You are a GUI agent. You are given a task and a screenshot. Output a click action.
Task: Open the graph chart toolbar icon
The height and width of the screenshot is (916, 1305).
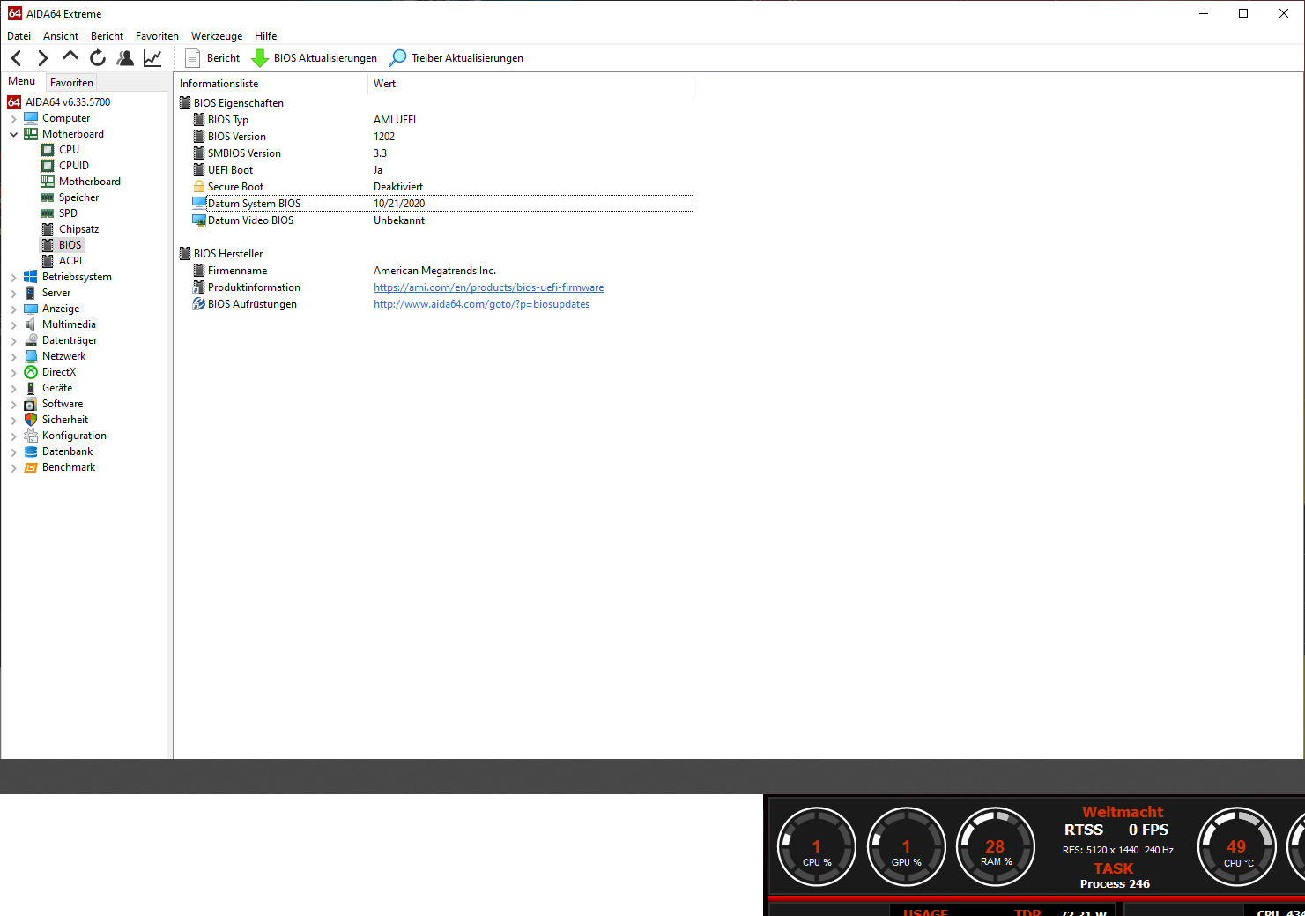point(152,58)
